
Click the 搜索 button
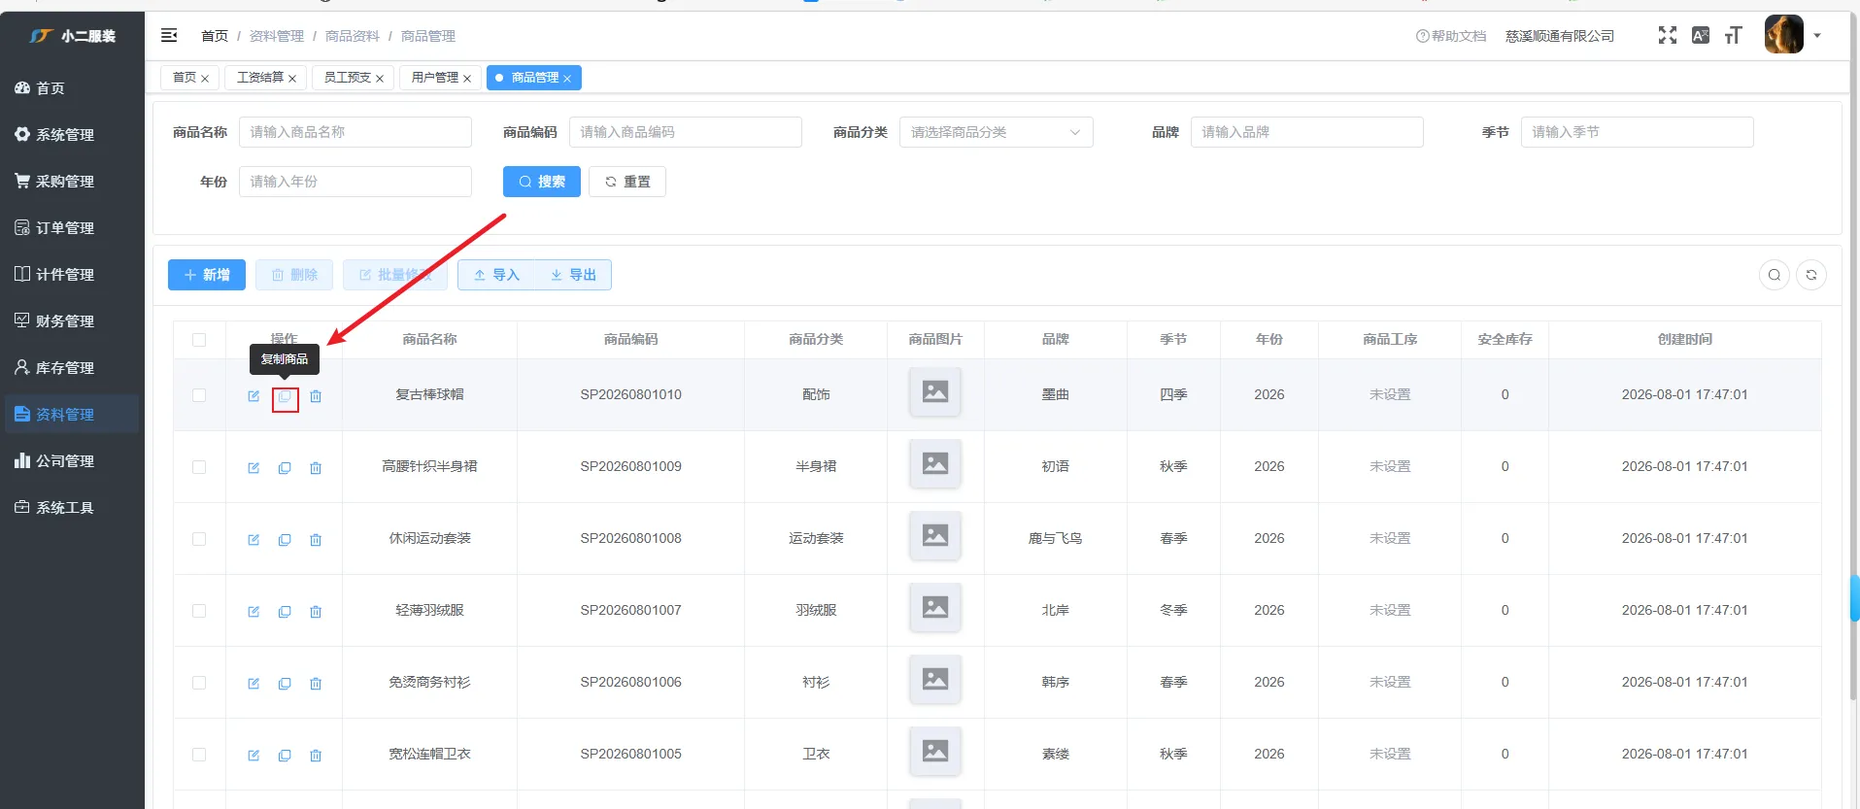tap(542, 182)
